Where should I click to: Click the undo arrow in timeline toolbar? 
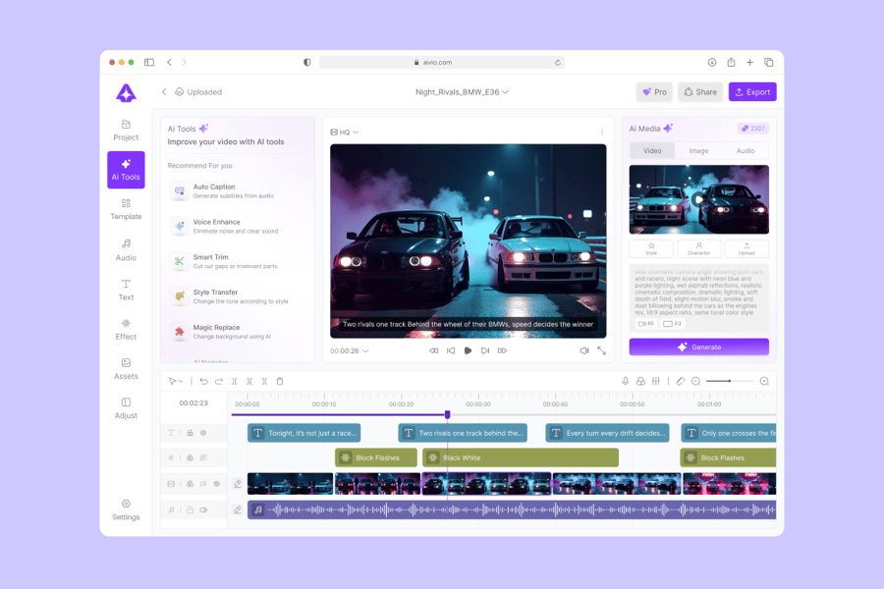point(203,381)
